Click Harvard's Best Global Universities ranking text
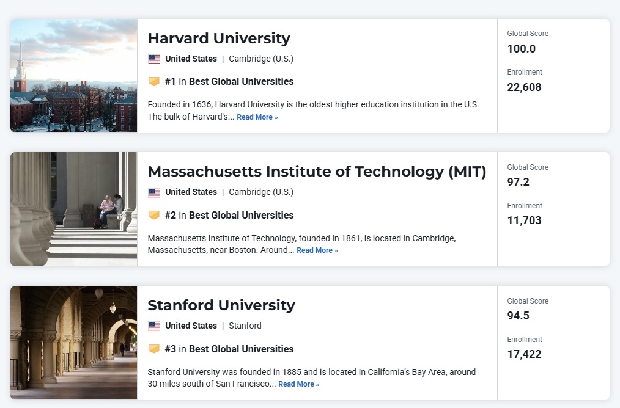 click(x=241, y=82)
